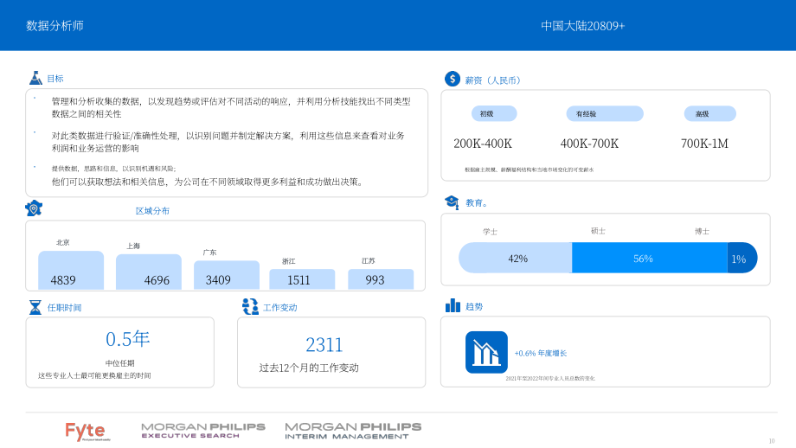Image resolution: width=796 pixels, height=448 pixels.
Task: Click the 浙江 bar showing 1511
Action: (302, 279)
